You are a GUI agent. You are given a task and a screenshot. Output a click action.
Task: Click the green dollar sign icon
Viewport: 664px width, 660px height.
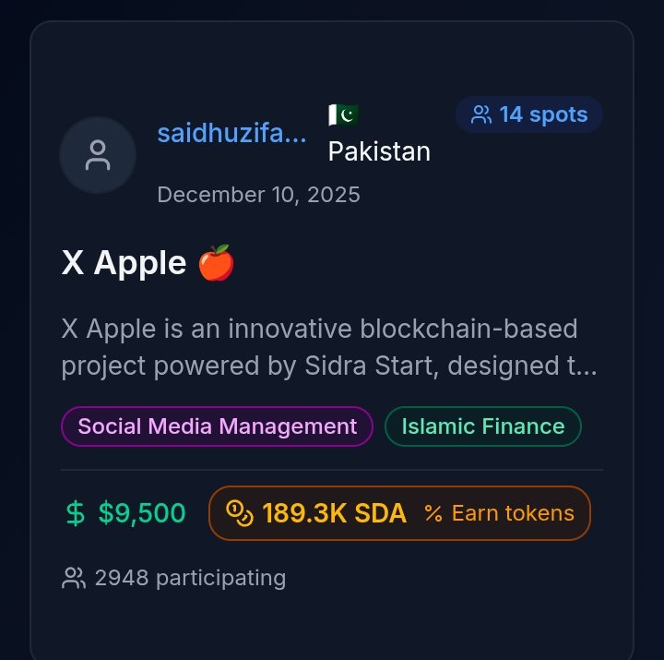point(76,513)
